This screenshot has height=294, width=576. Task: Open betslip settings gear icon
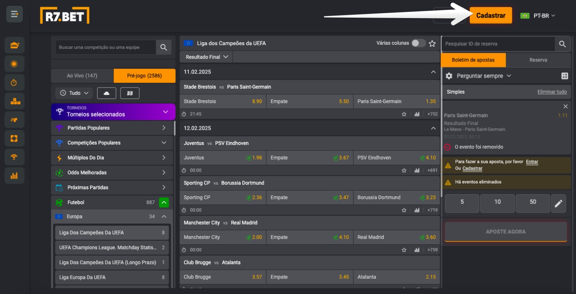point(449,76)
